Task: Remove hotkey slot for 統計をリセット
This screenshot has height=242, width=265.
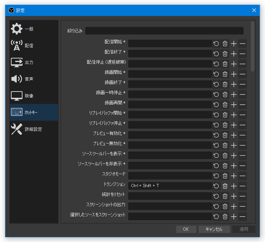Action: click(242, 196)
